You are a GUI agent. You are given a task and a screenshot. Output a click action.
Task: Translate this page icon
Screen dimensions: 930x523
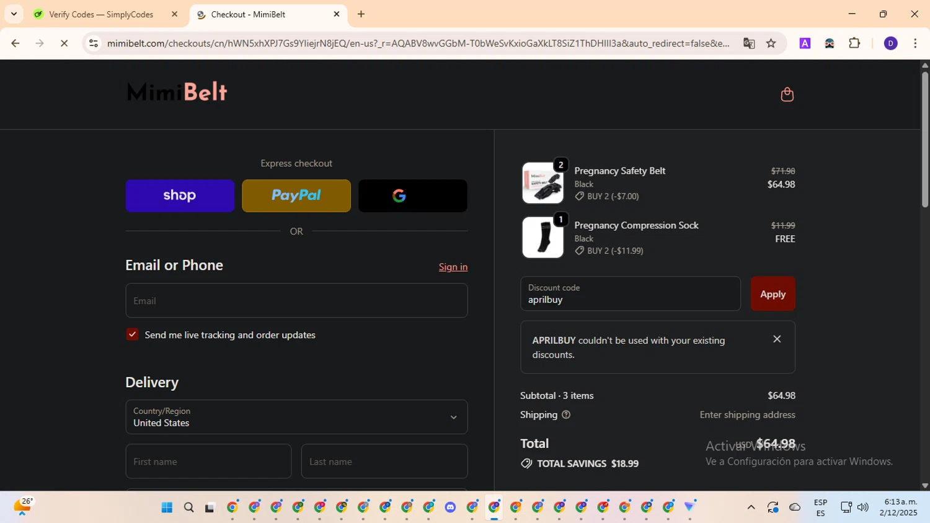[749, 43]
